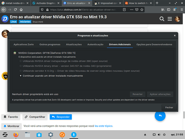
Task: Click Aplicar alterações button
Action: 160,94
